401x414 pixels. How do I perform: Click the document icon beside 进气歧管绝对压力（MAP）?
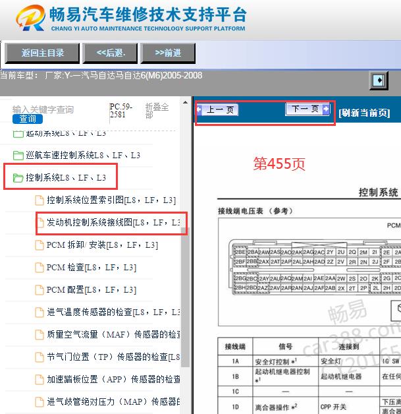(x=40, y=402)
